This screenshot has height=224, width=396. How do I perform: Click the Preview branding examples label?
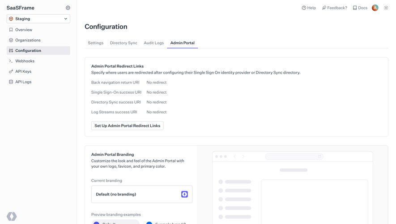116,215
